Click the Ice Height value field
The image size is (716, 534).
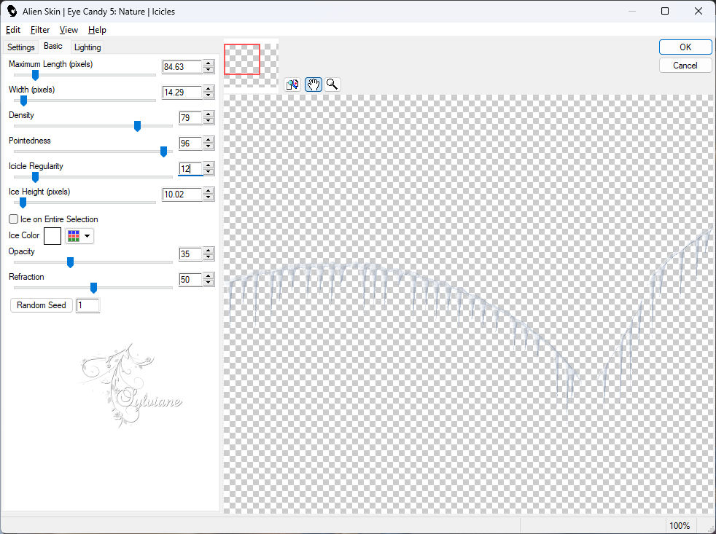click(x=182, y=195)
